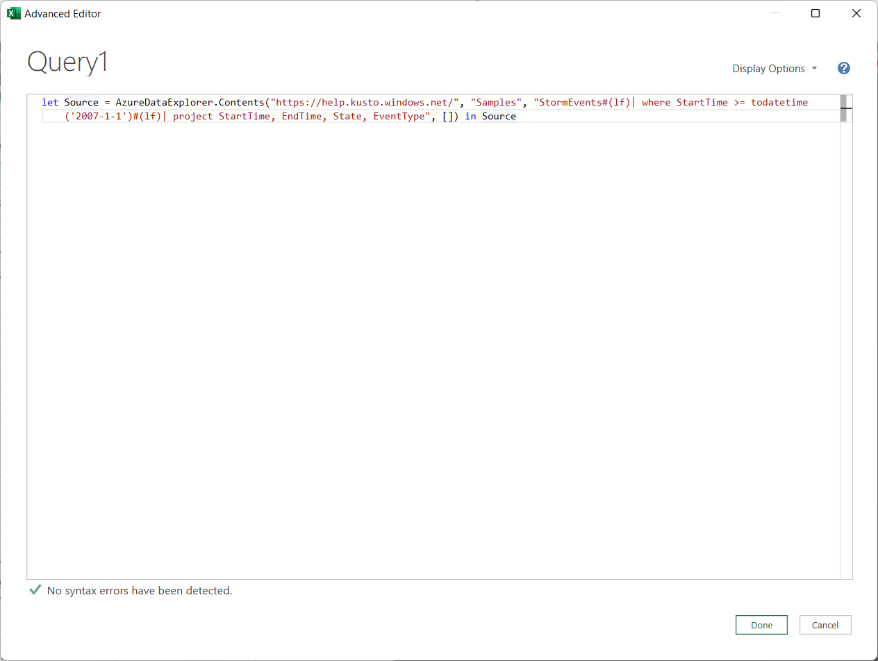The width and height of the screenshot is (878, 661).
Task: Click the "project StartTime" text in code
Action: [x=222, y=116]
